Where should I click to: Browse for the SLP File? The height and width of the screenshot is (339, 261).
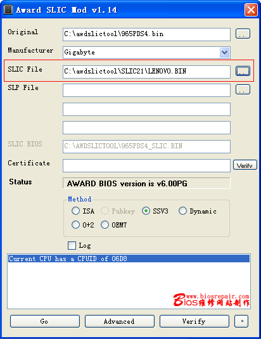(x=243, y=89)
